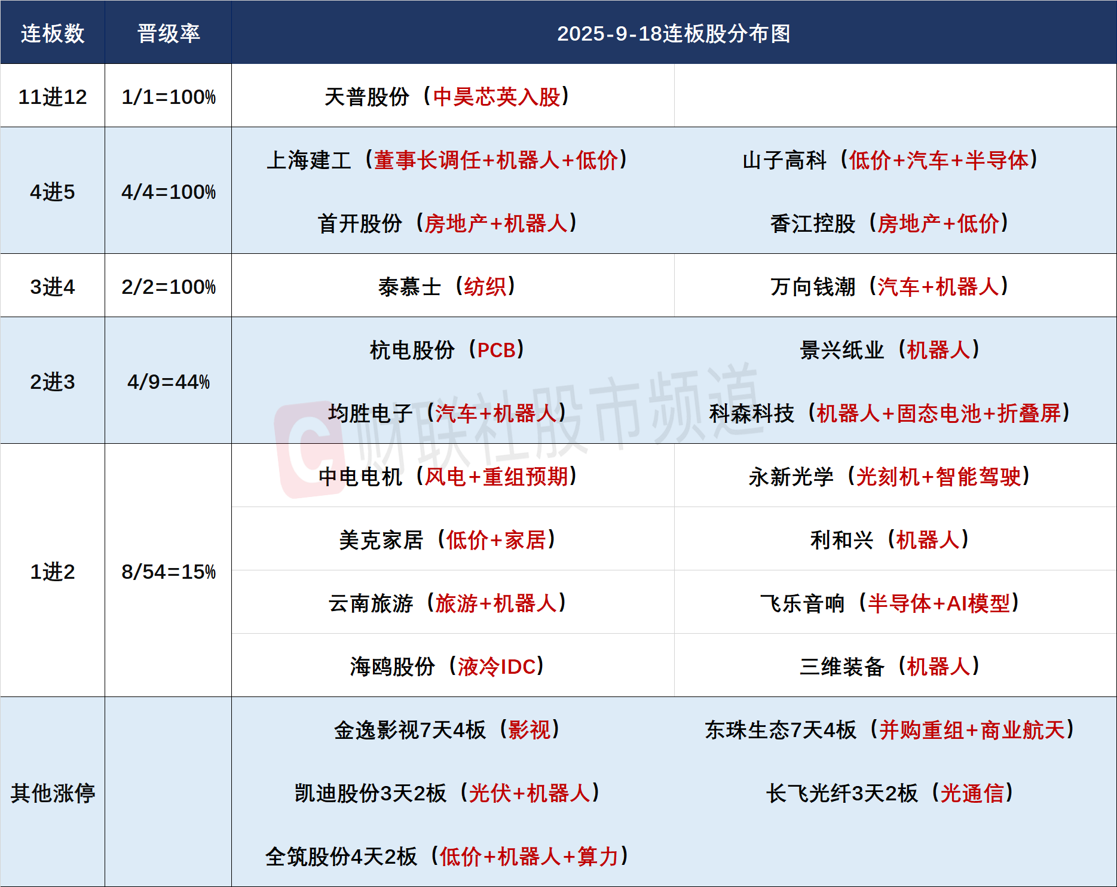The height and width of the screenshot is (887, 1117).
Task: Select the 8/54=15% rate cell
Action: tap(169, 571)
